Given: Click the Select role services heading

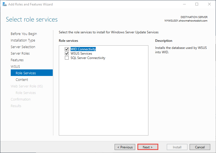Looking at the screenshot, I should coord(32,19).
